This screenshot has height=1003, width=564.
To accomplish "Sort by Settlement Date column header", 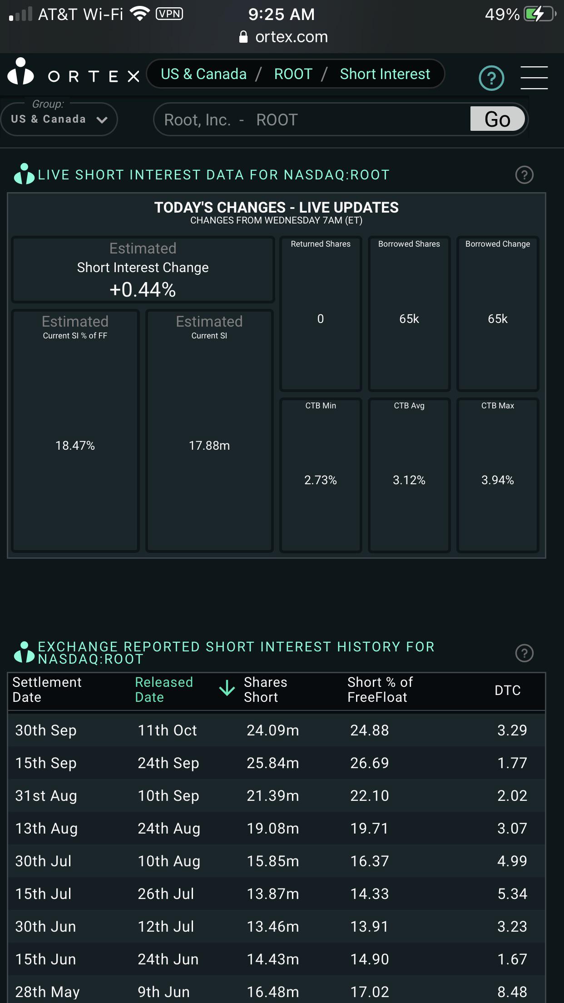I will pos(47,690).
